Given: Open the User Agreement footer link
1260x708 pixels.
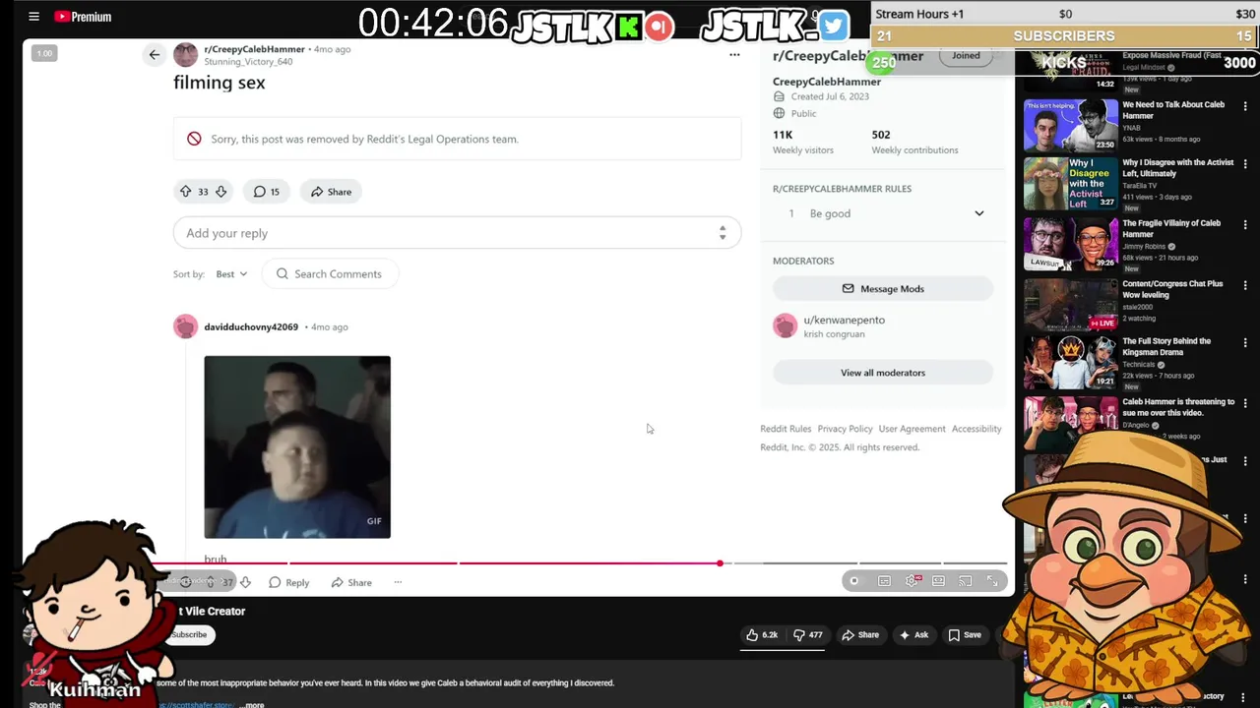Looking at the screenshot, I should pos(912,429).
